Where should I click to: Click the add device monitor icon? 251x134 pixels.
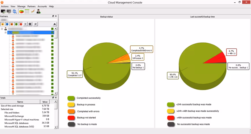pyautogui.click(x=3, y=11)
